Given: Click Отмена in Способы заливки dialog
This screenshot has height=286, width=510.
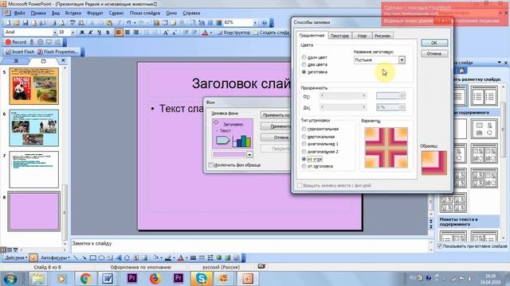Looking at the screenshot, I should 434,53.
